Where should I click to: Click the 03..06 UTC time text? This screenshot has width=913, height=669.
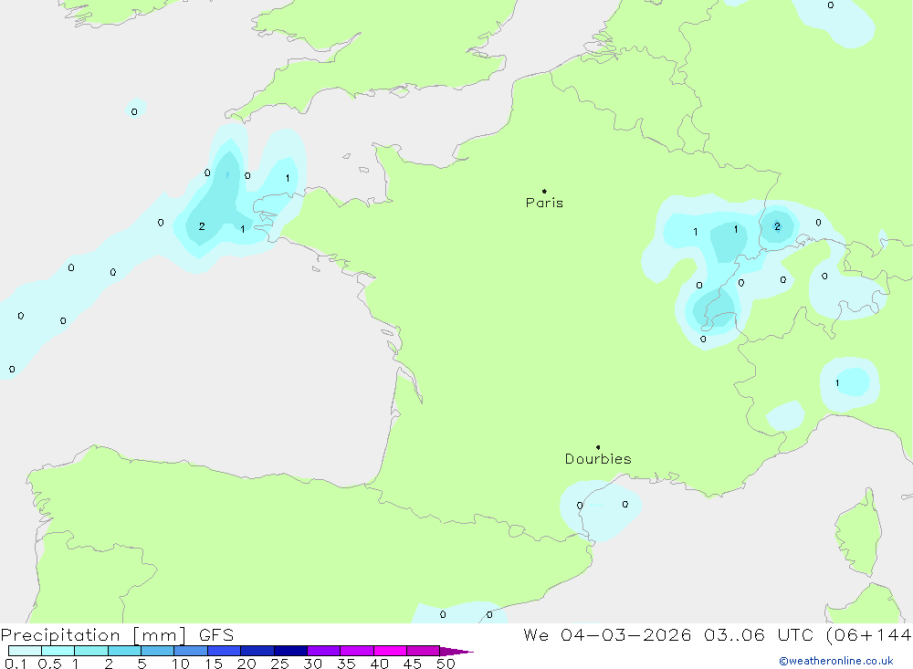point(758,634)
